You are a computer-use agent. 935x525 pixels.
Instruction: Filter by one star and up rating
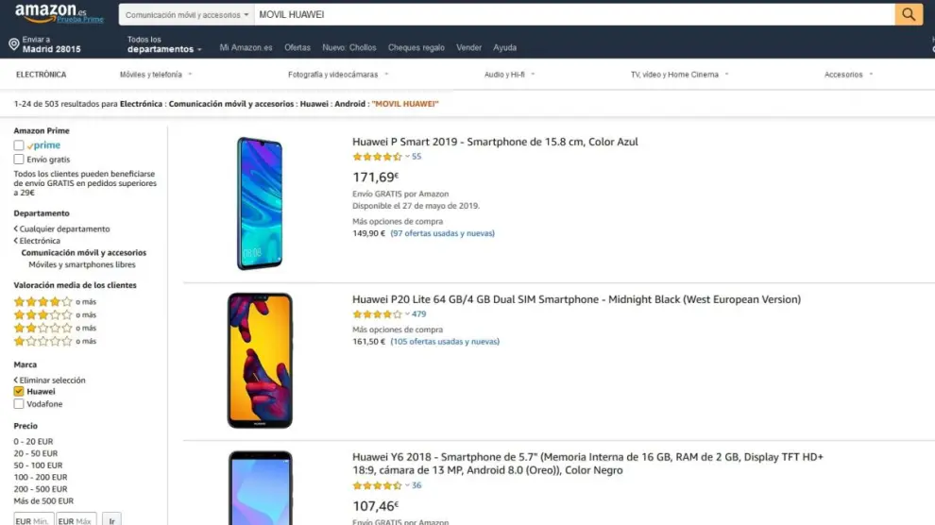point(42,342)
